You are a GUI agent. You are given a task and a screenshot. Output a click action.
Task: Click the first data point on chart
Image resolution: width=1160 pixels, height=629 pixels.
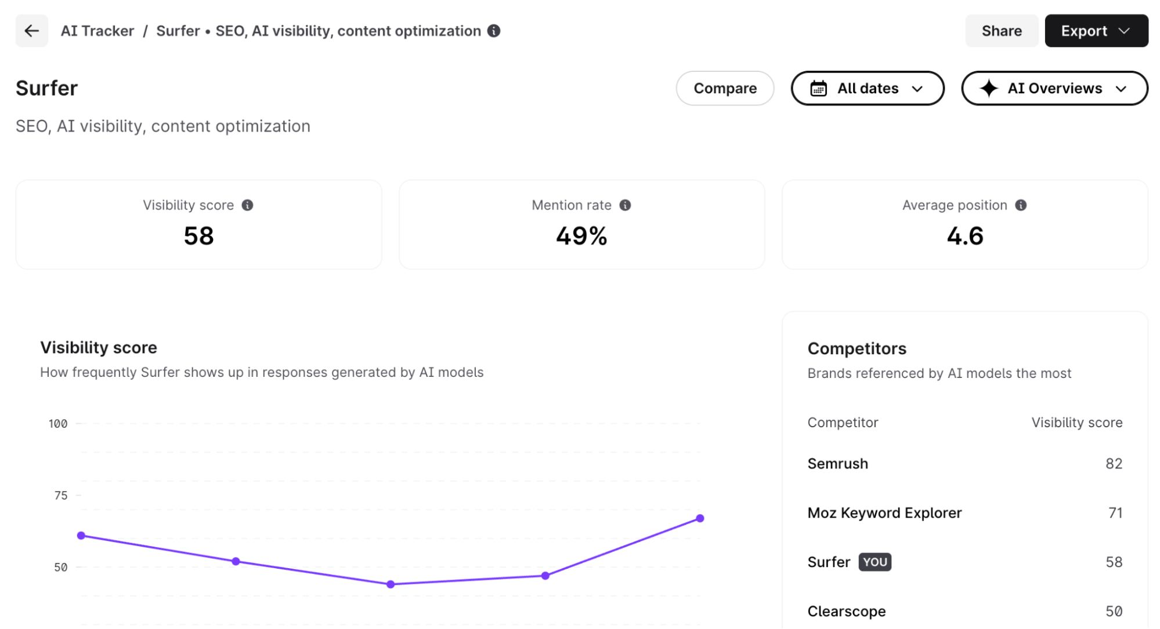tap(81, 536)
